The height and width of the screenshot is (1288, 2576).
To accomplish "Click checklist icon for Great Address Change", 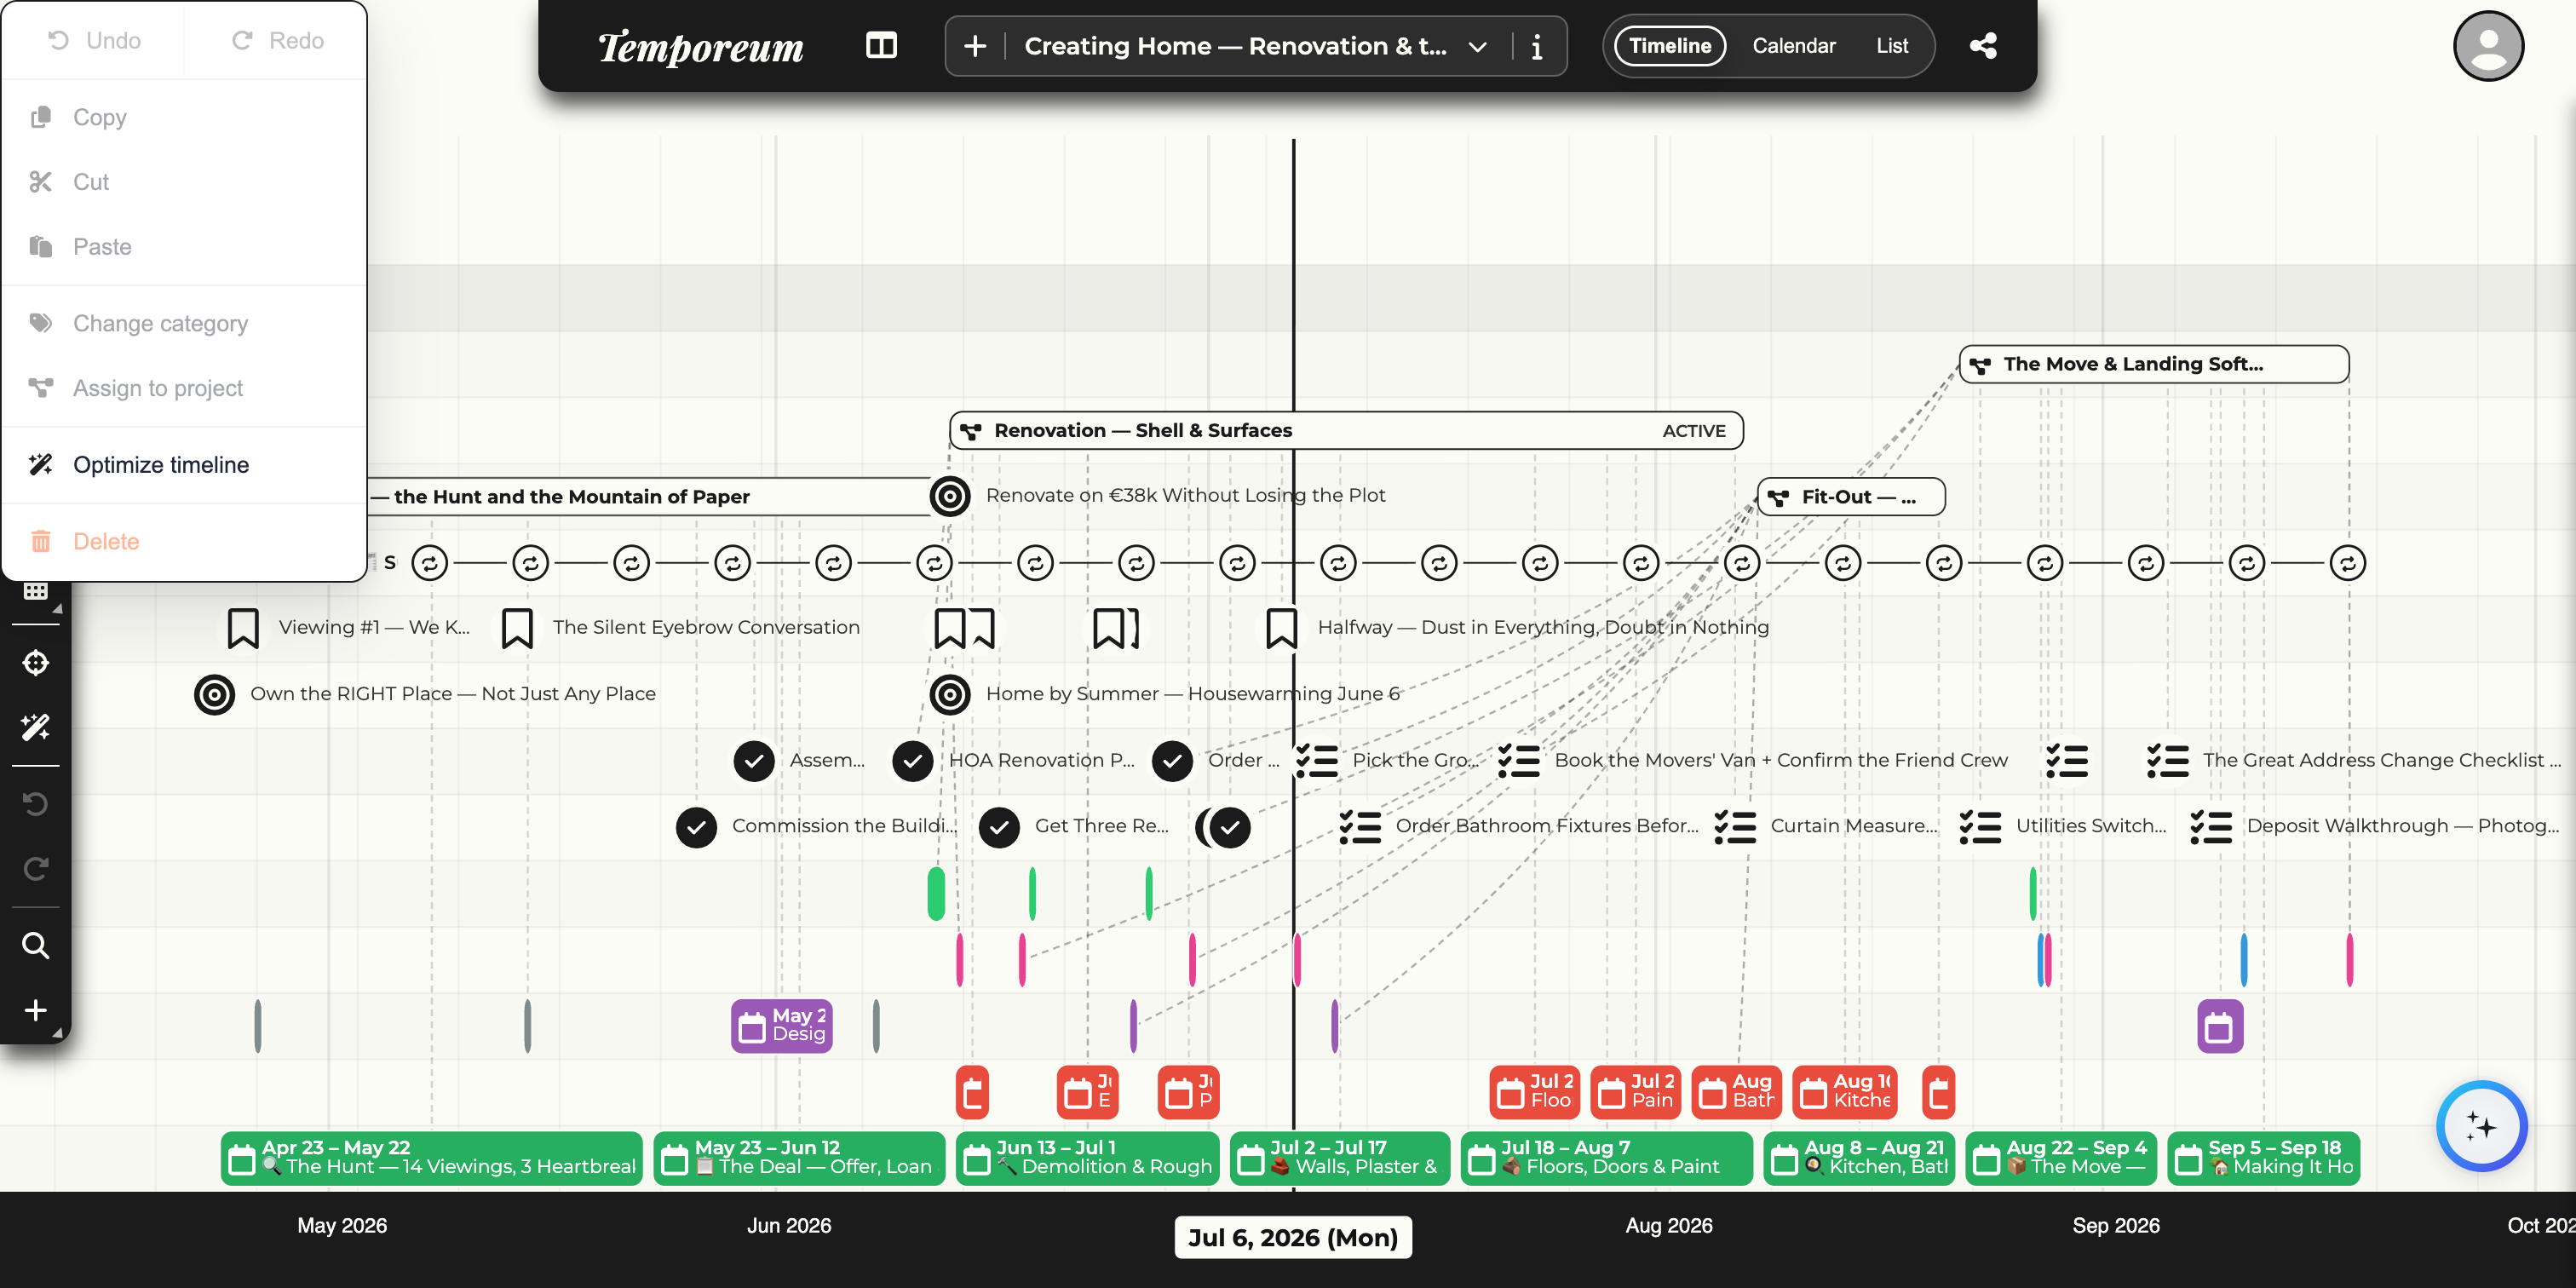I will click(x=2168, y=761).
